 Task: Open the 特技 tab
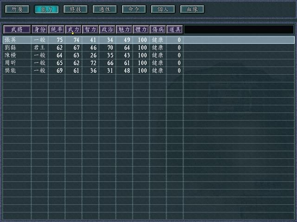(x=75, y=9)
